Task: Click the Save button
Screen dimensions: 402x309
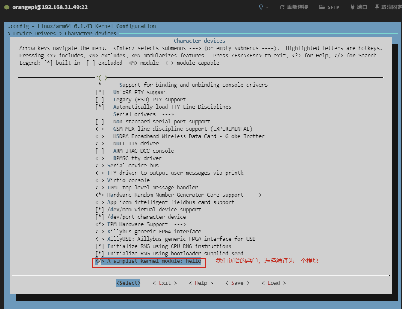Action: coord(237,283)
